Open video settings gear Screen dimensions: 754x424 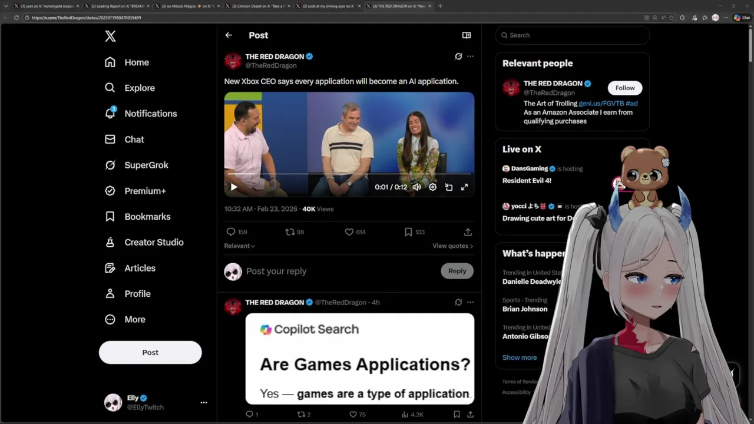point(432,187)
